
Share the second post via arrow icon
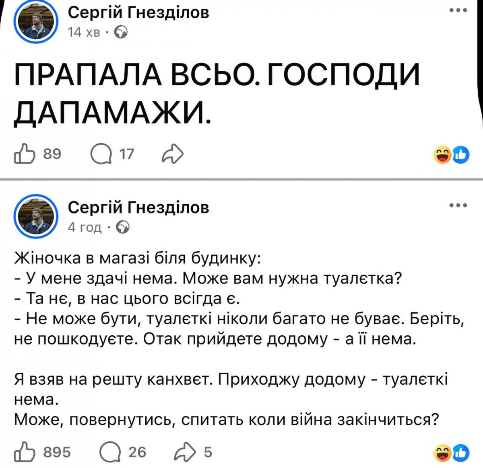pos(185,452)
